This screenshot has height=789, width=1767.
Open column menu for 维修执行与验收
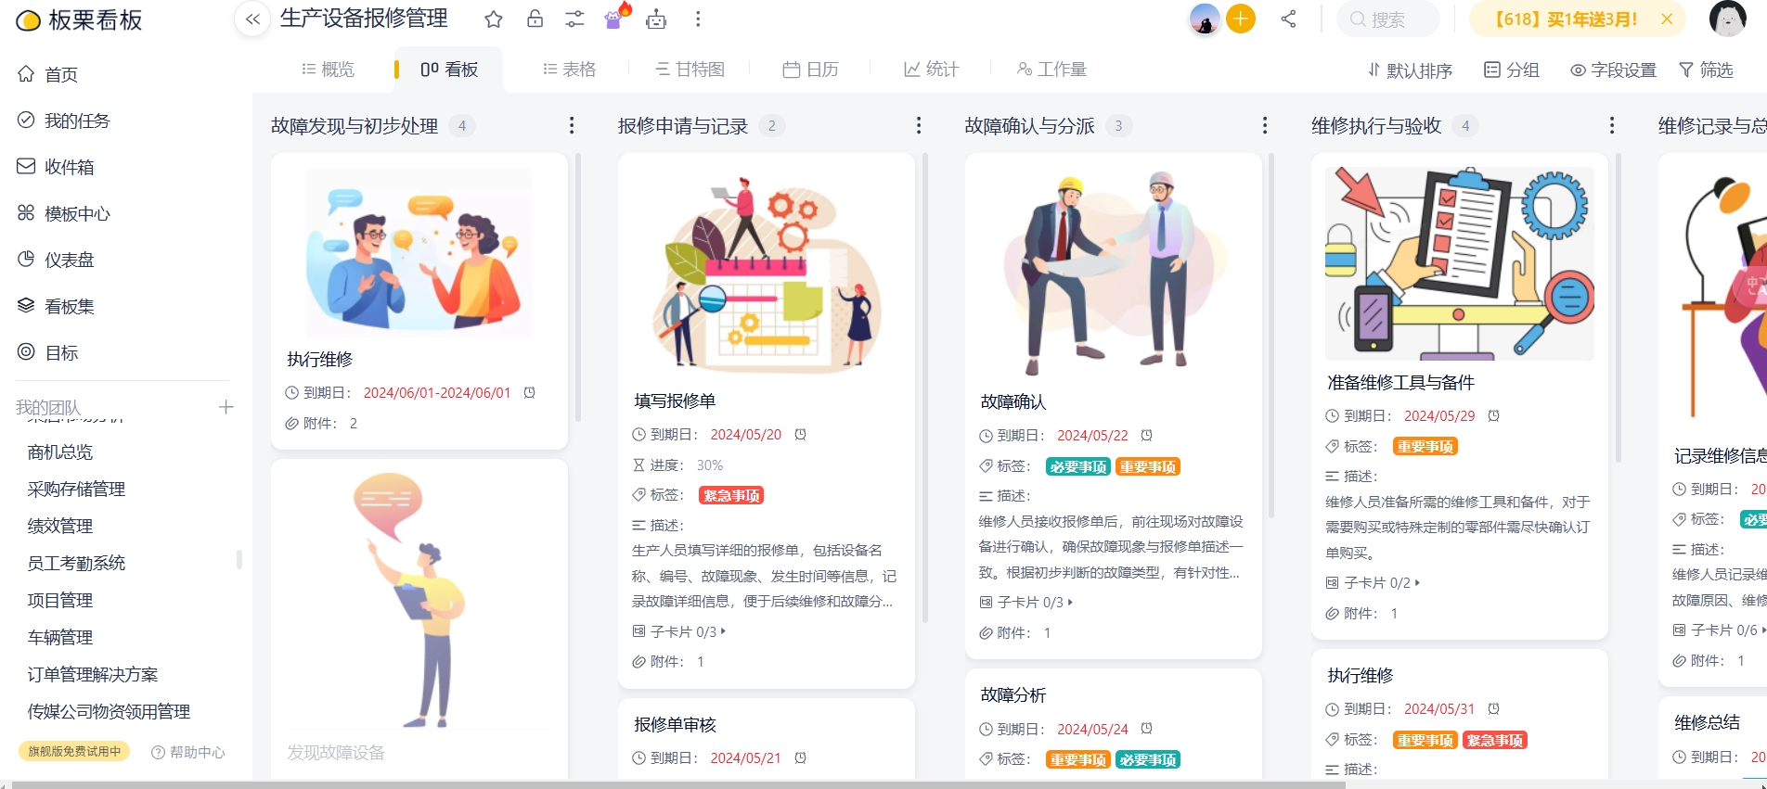pyautogui.click(x=1612, y=125)
